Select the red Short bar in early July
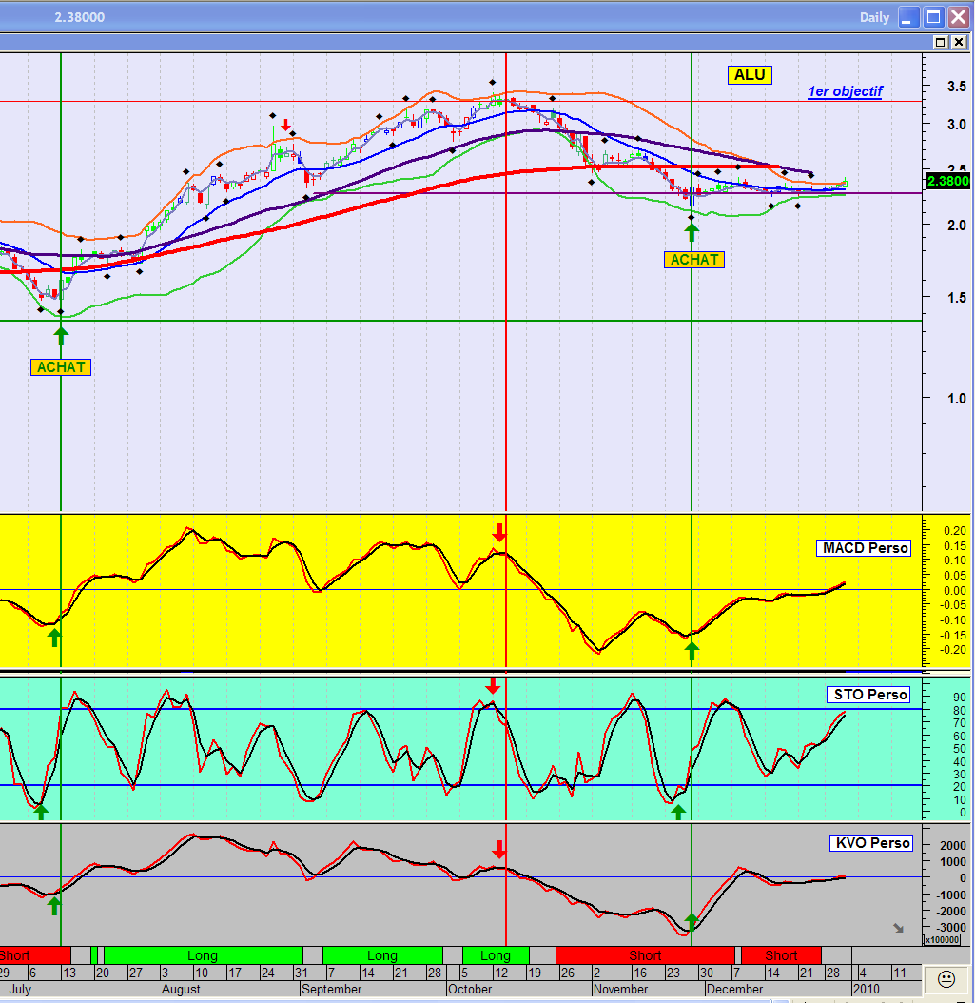 point(35,955)
